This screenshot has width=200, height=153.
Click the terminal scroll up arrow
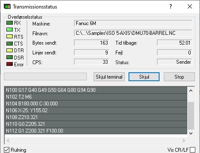(191, 91)
